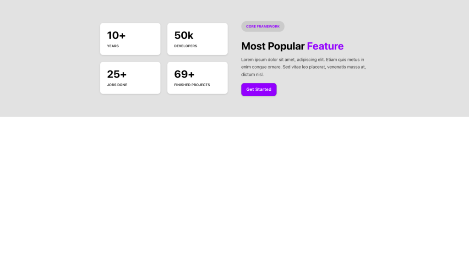
Task: Click the 10+ statistic number
Action: tap(116, 35)
